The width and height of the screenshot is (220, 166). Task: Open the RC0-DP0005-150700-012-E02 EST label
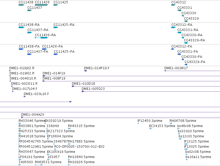tap(79, 147)
